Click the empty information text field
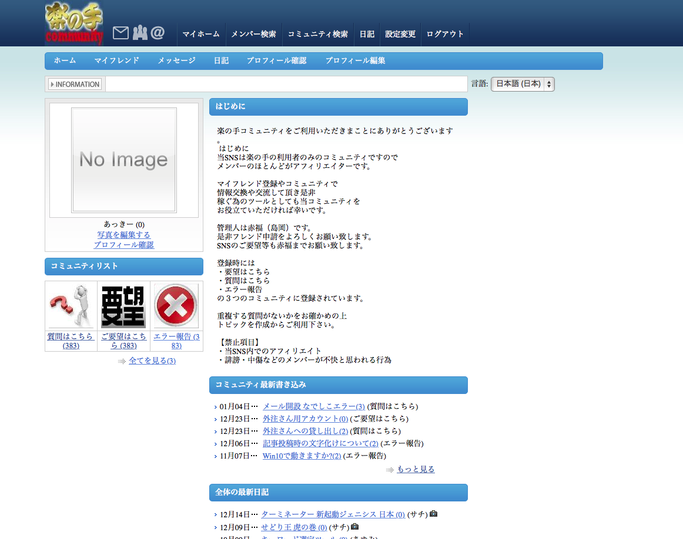Screen dimensions: 683x539 pos(286,84)
